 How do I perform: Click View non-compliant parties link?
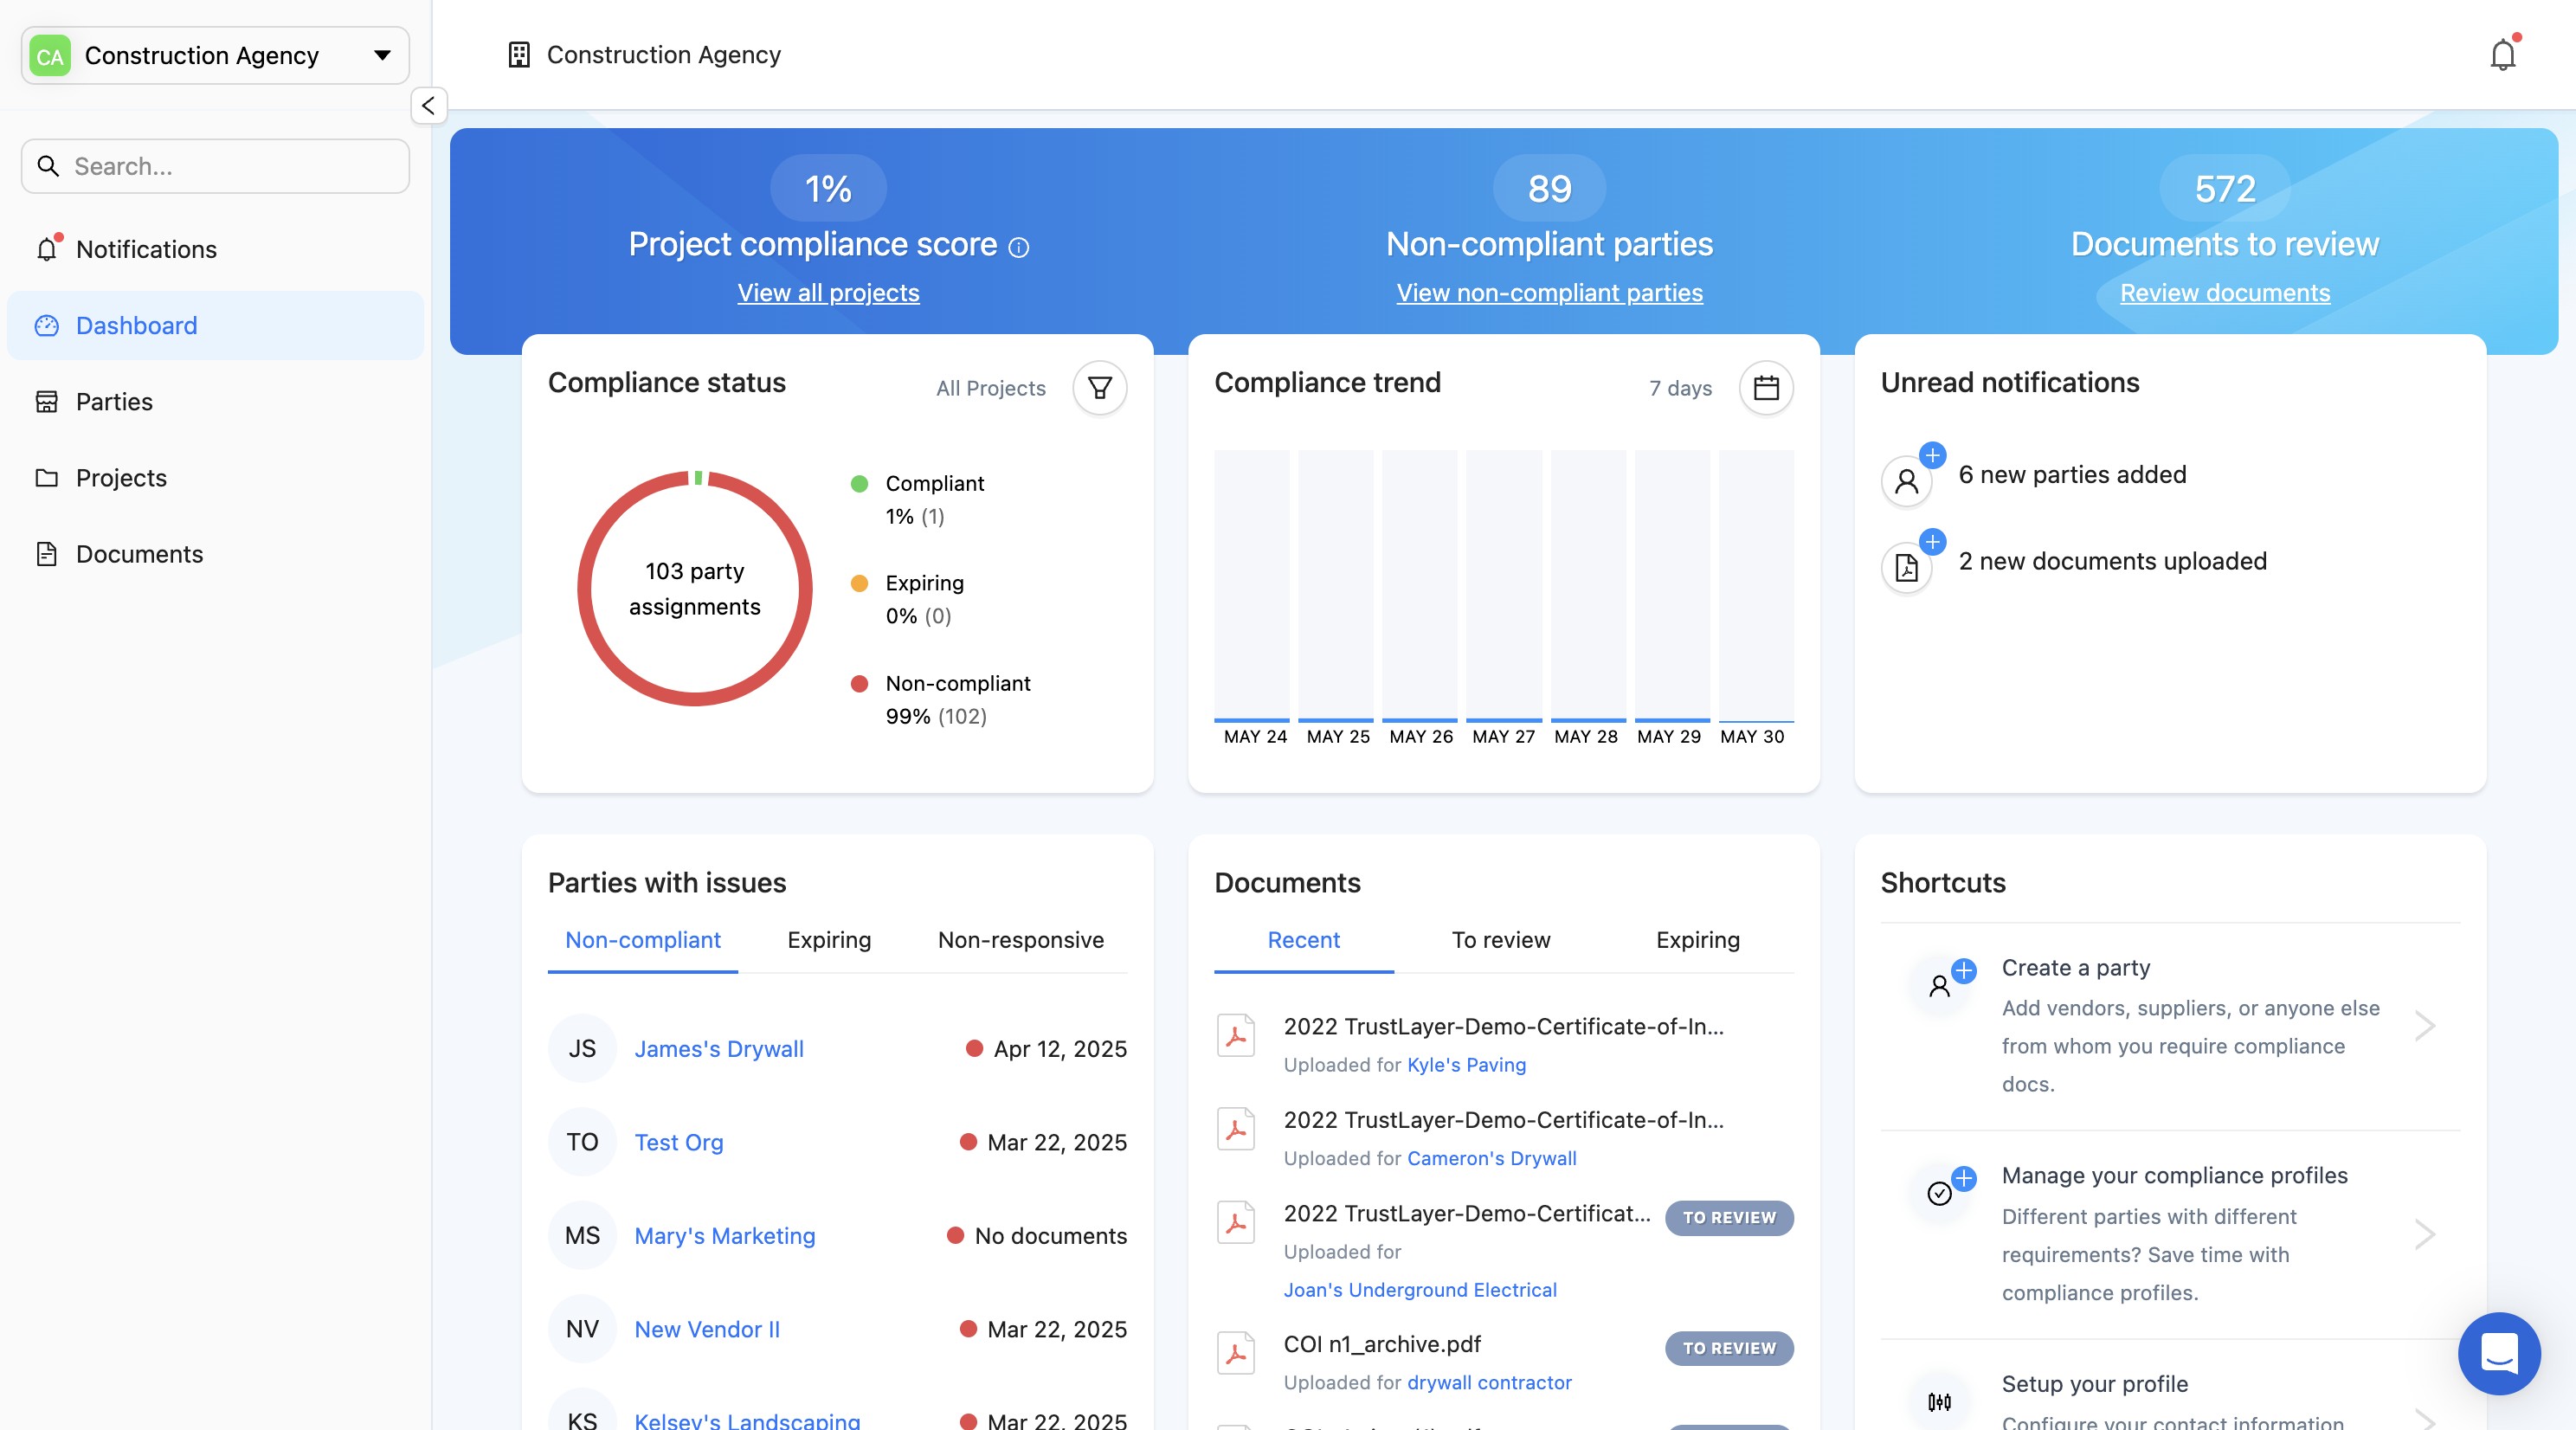(x=1548, y=293)
